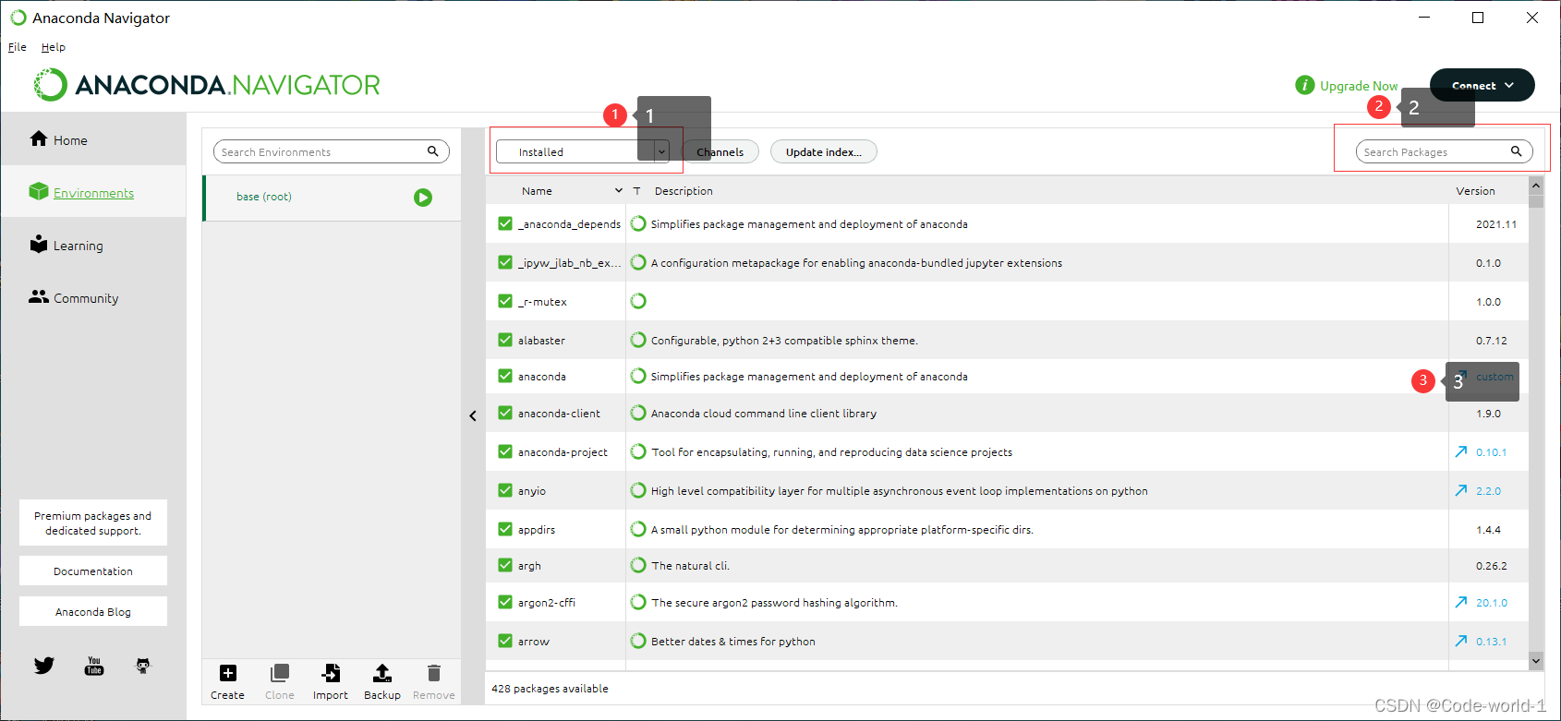Toggle the anaconda-project checkbox
Screen dimensions: 1561x721
[505, 451]
